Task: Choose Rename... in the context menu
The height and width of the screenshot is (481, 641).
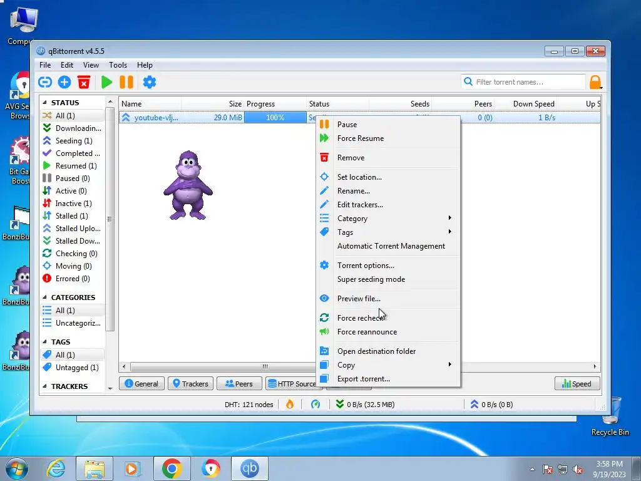Action: click(x=388, y=191)
